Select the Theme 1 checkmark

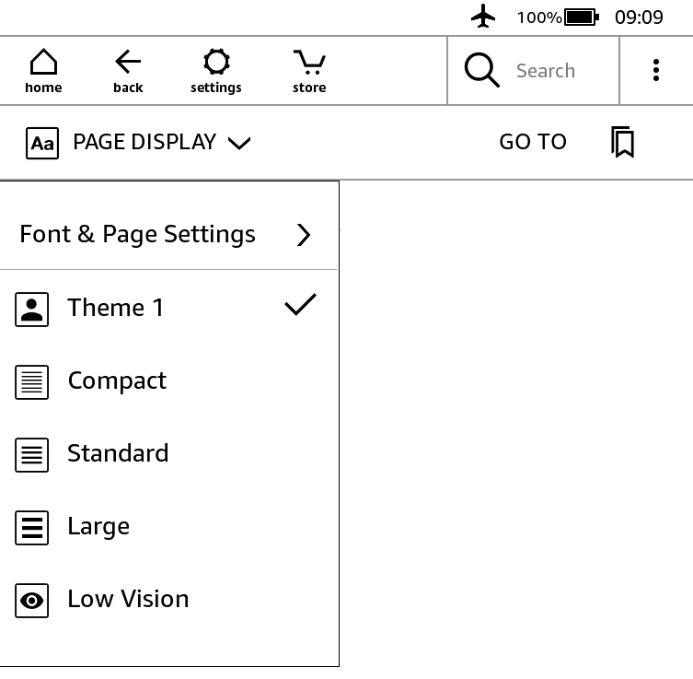tap(300, 305)
